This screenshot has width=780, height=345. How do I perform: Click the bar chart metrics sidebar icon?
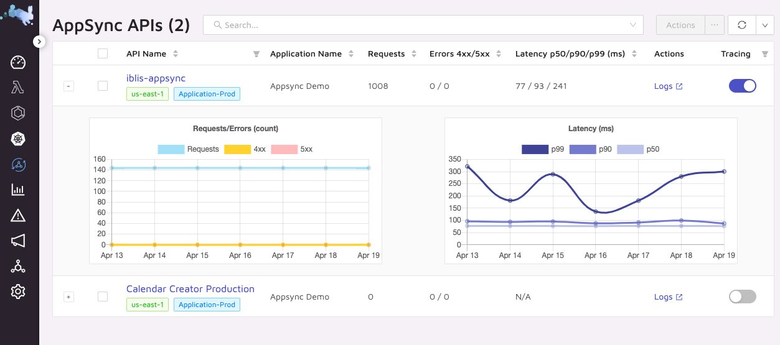coord(18,190)
